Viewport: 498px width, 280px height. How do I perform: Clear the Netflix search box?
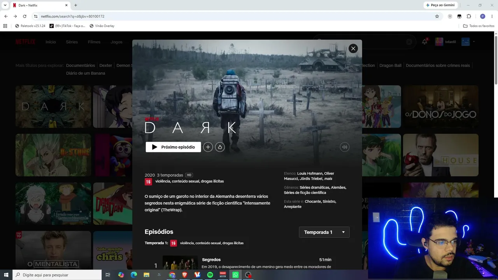click(409, 42)
